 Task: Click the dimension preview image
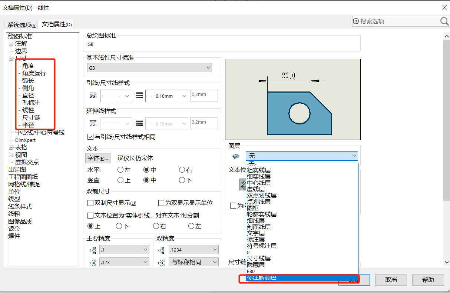pyautogui.click(x=293, y=100)
